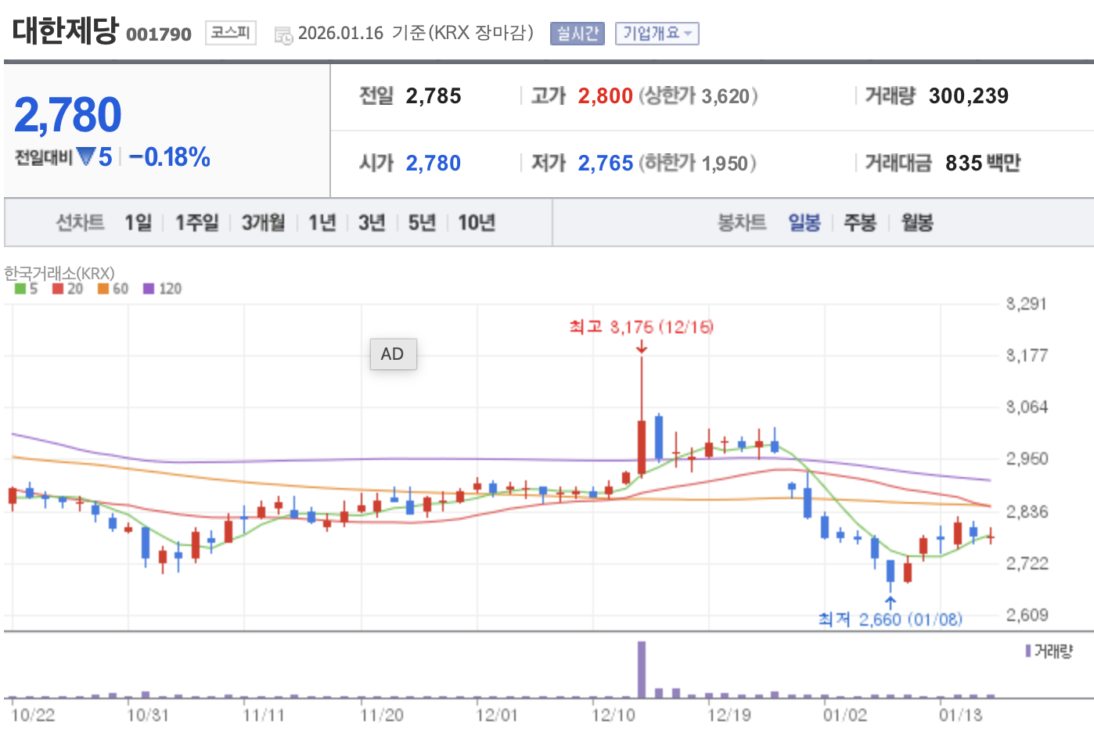This screenshot has height=754, width=1094.
Task: Switch to 월봉 candle chart
Action: click(x=917, y=223)
